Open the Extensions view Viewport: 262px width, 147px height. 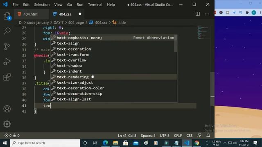[x=7, y=77]
